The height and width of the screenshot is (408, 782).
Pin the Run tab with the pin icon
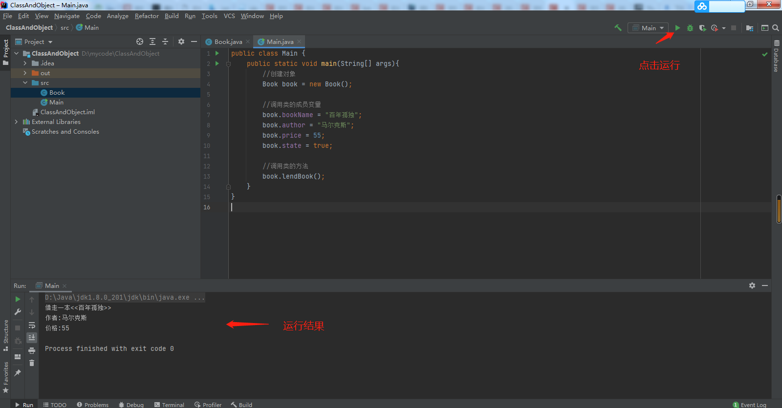click(18, 373)
